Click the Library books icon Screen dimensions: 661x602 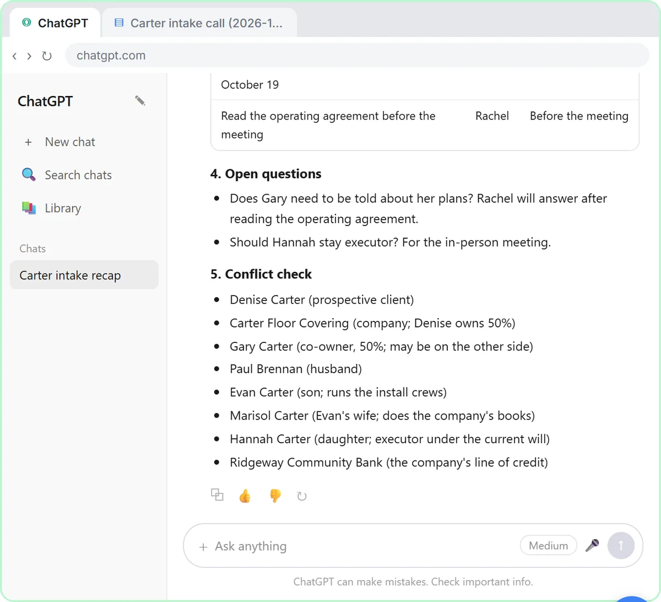point(29,208)
